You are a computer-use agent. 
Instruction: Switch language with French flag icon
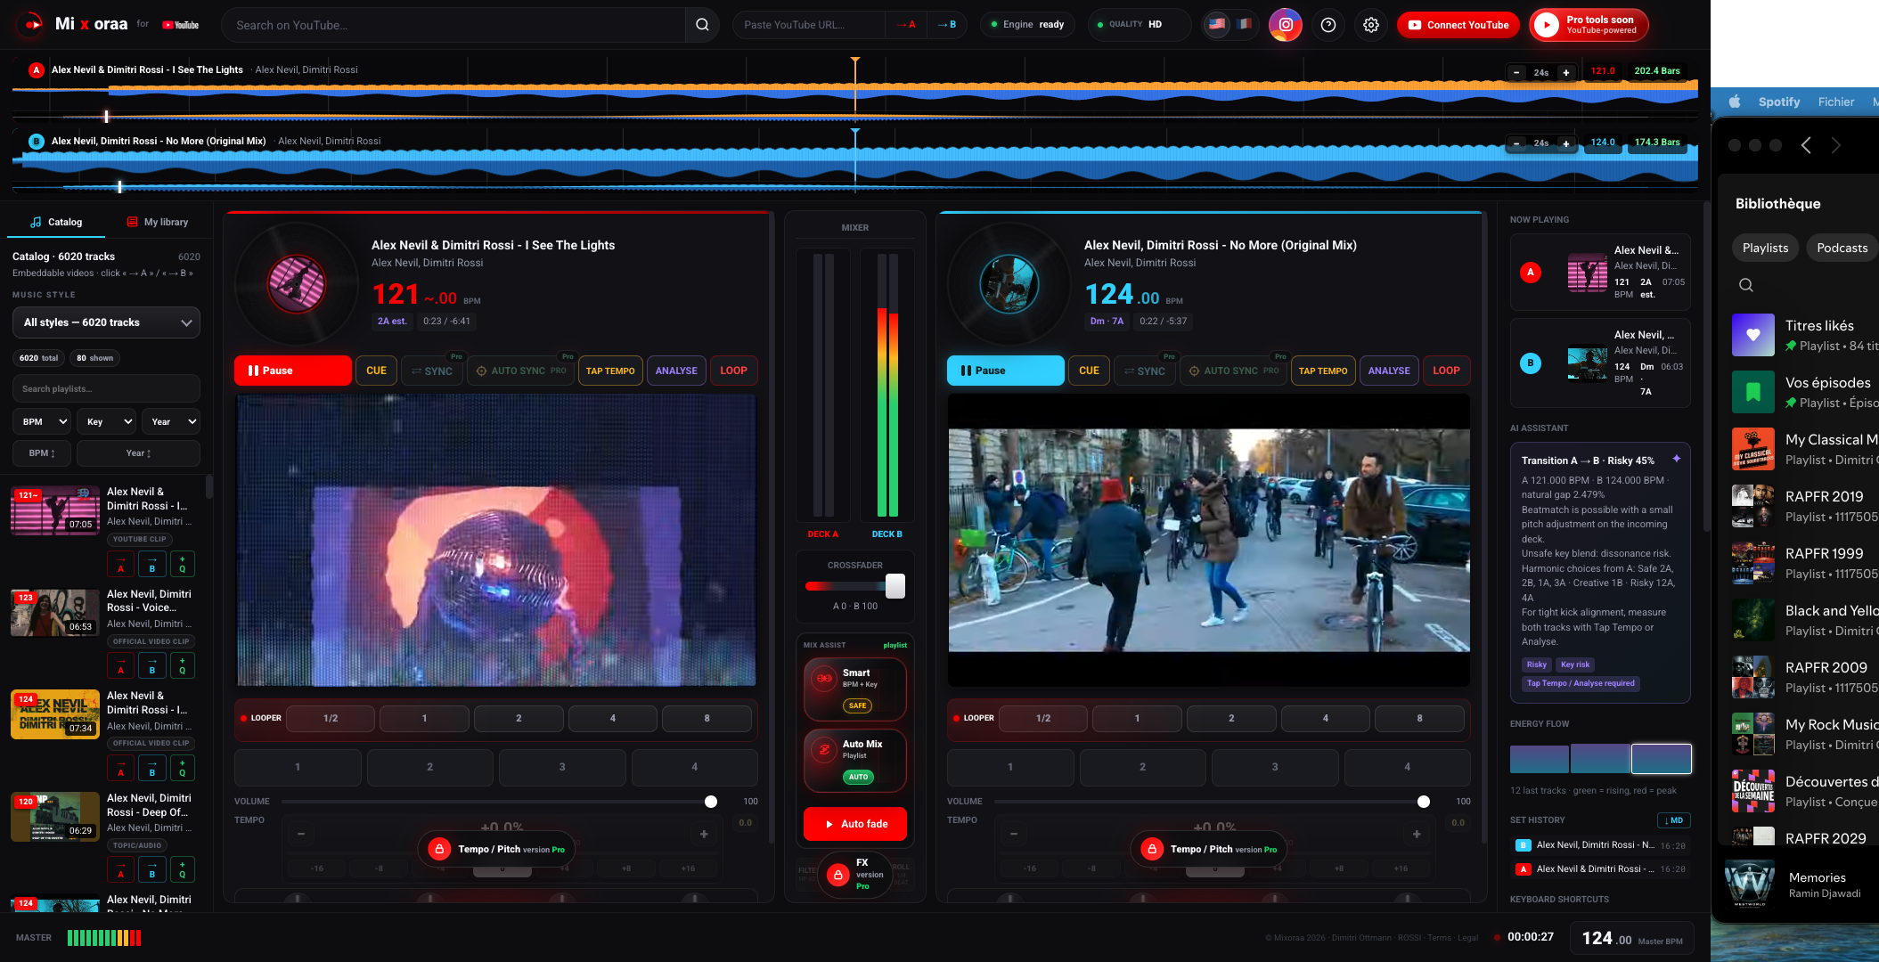1244,25
